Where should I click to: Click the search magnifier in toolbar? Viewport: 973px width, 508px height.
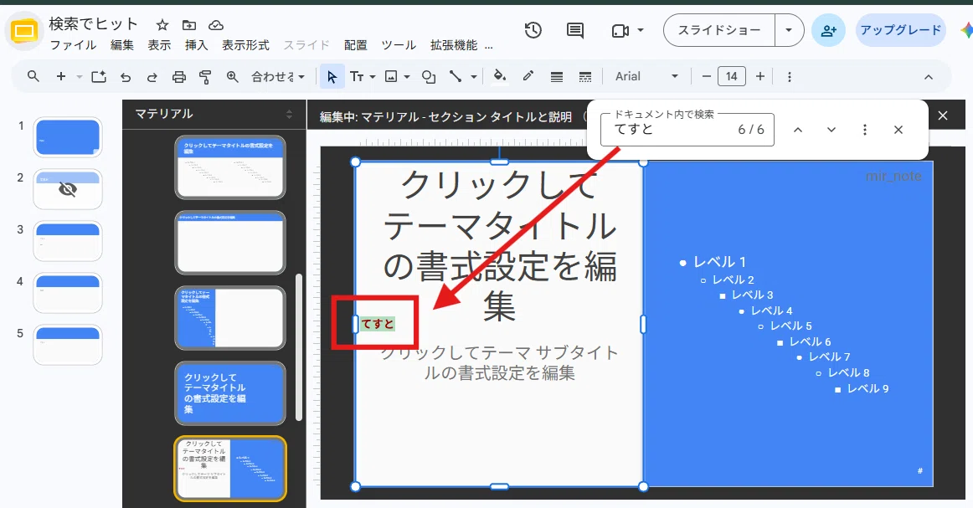click(x=33, y=76)
